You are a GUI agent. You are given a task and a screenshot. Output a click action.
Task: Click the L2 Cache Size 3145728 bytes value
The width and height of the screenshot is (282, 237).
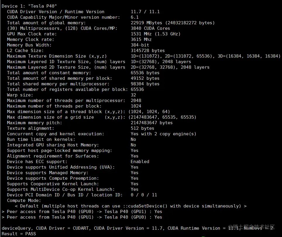tap(148, 51)
